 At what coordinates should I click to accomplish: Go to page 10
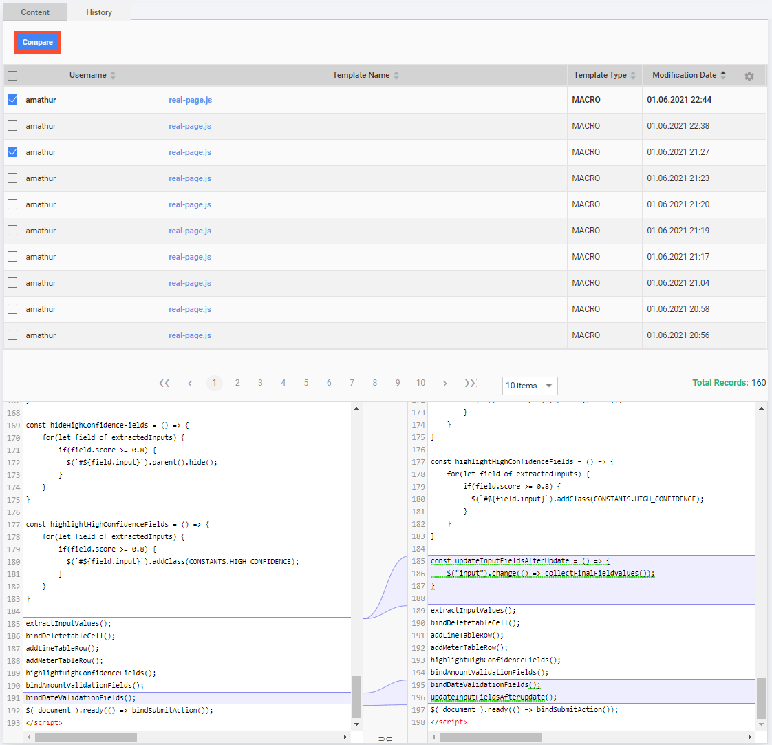[x=420, y=383]
